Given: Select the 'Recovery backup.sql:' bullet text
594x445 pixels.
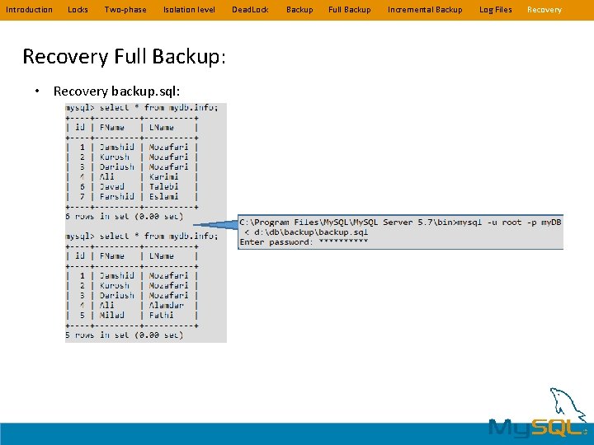Looking at the screenshot, I should click(x=116, y=91).
